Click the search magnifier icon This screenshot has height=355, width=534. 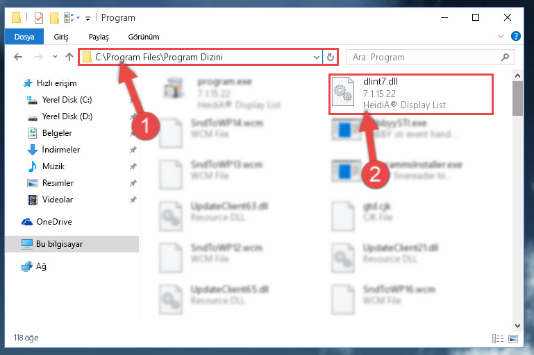pyautogui.click(x=505, y=57)
